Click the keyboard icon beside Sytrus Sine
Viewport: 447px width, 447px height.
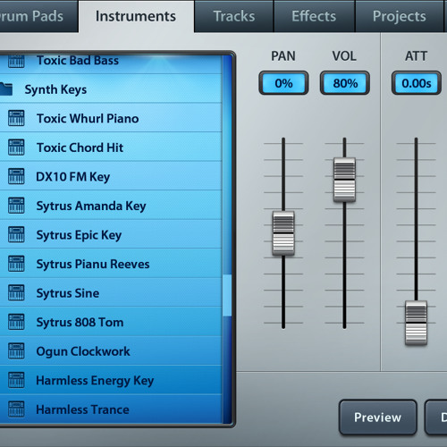point(16,292)
